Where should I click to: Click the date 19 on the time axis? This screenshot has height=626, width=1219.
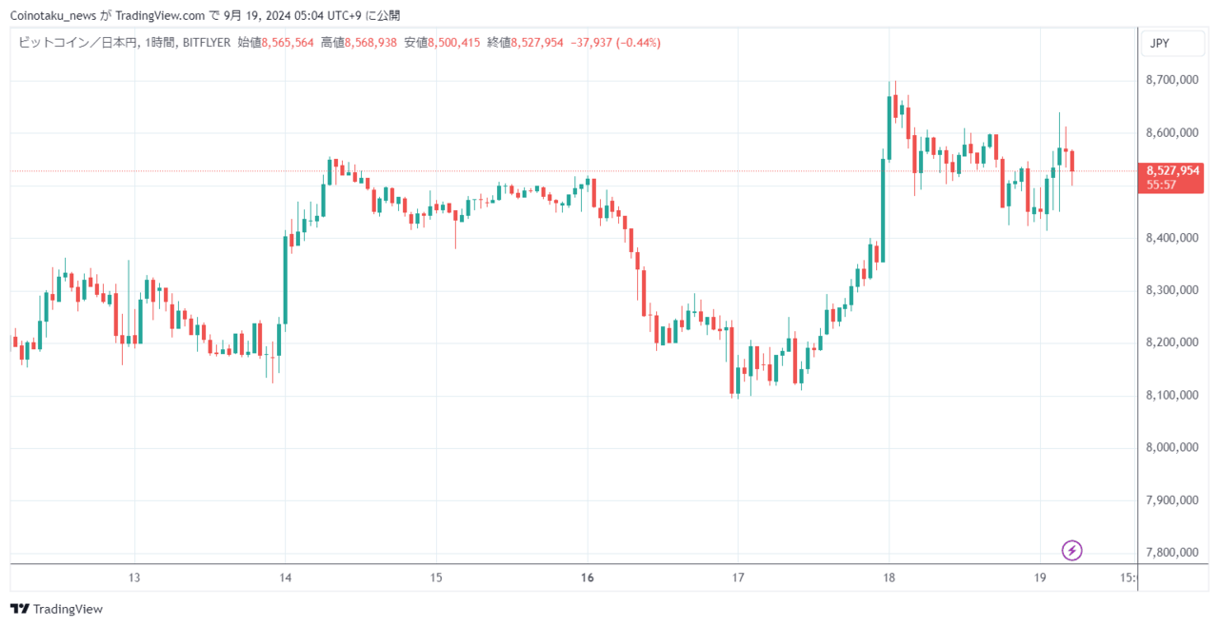pyautogui.click(x=1040, y=577)
